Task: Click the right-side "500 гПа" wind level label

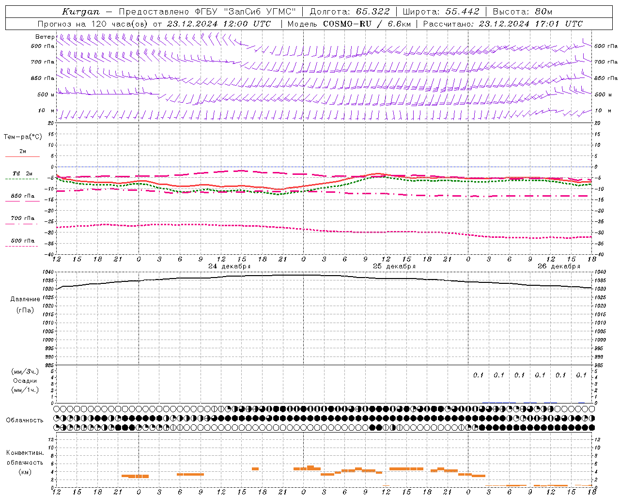Action: [x=606, y=46]
